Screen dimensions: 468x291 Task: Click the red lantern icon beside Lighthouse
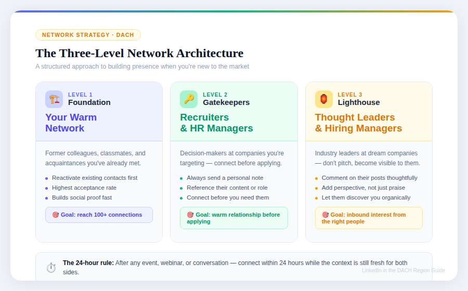(x=323, y=99)
